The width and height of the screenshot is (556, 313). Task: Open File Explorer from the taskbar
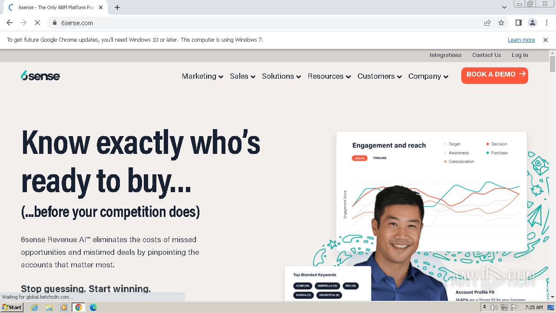coord(49,307)
